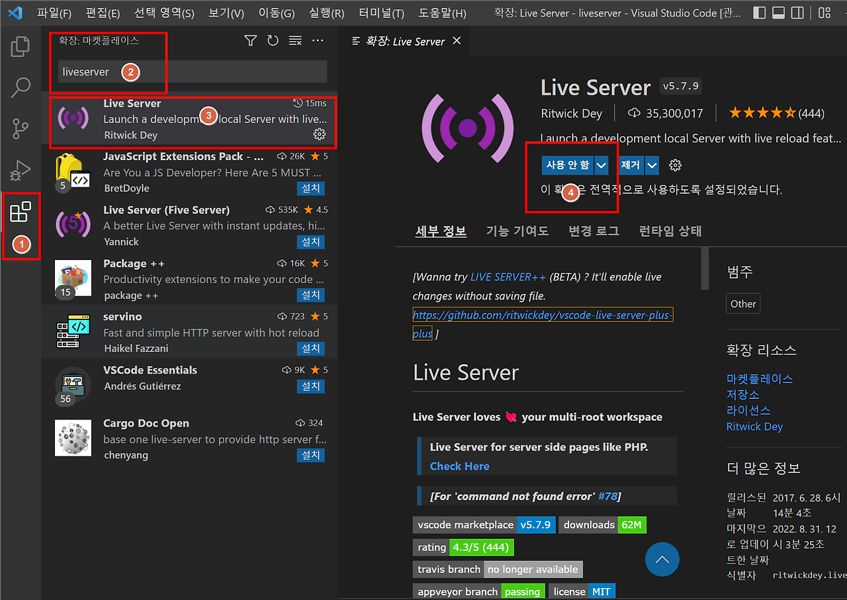This screenshot has height=600, width=847.
Task: Open the customize layout control
Action: (823, 12)
